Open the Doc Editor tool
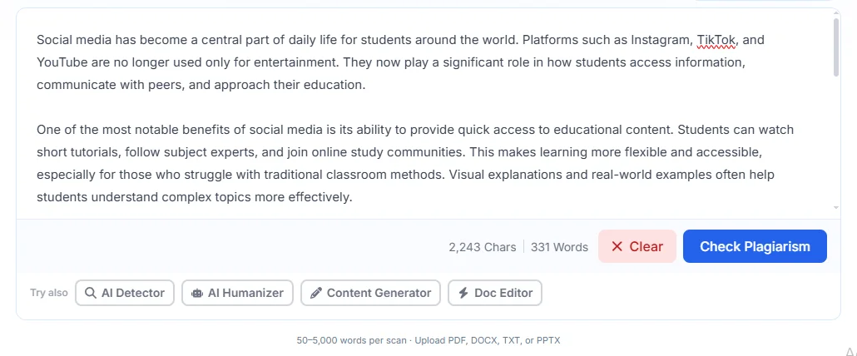The height and width of the screenshot is (356, 857). click(494, 293)
